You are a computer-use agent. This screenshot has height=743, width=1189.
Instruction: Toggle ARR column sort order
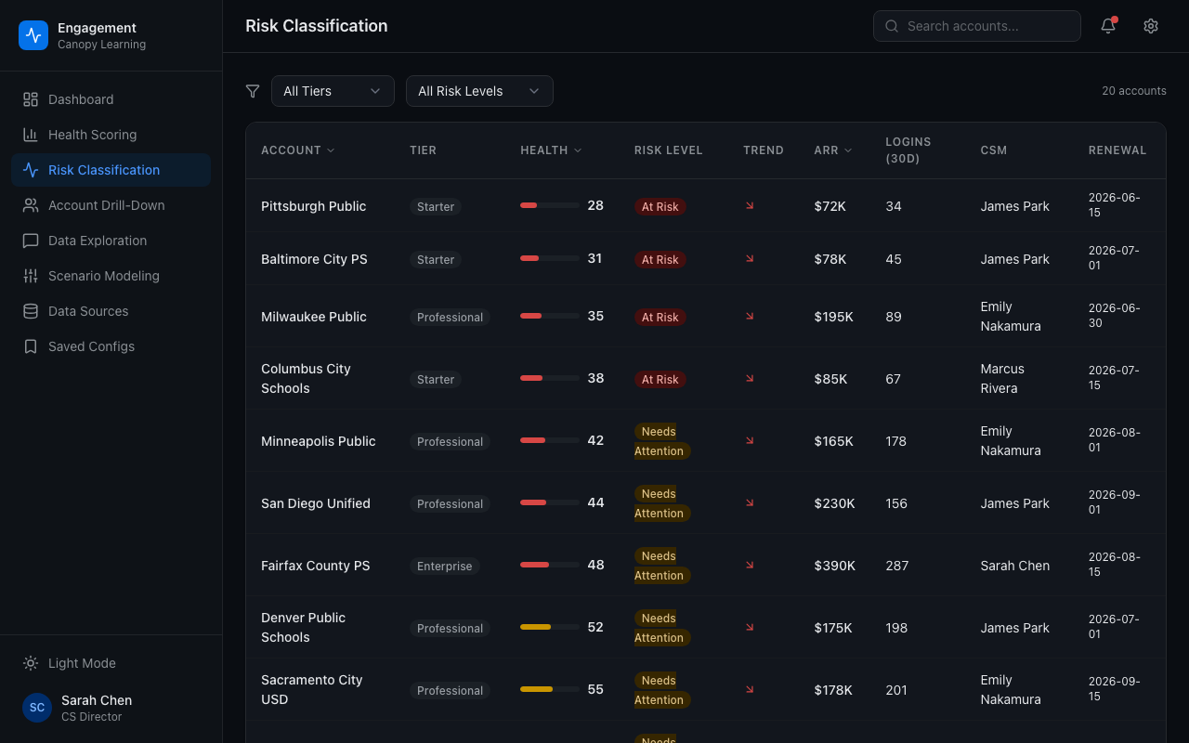point(832,150)
